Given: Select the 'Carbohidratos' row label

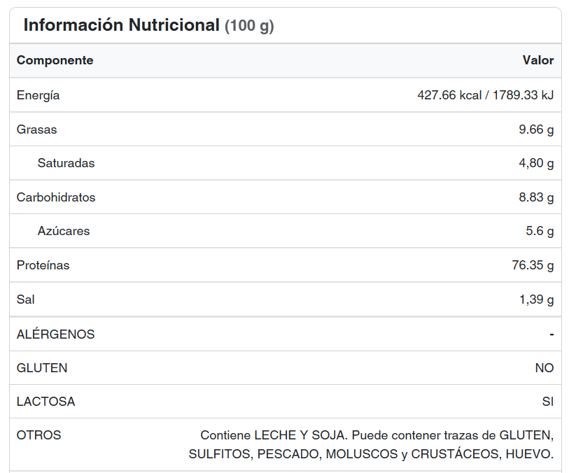Looking at the screenshot, I should point(56,197).
